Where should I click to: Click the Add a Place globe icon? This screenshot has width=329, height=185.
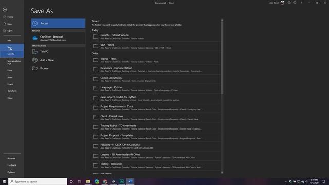coord(35,60)
